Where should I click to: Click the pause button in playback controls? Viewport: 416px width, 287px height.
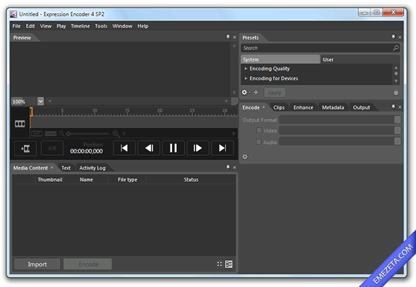[173, 148]
